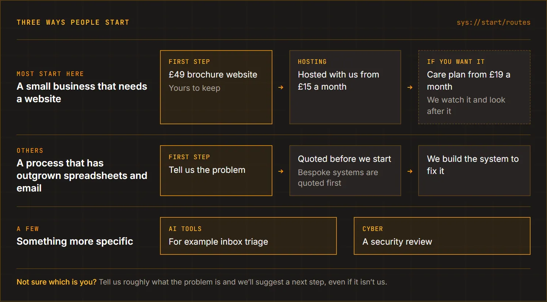Click the Tell us the problem card
This screenshot has height=302, width=547.
click(216, 171)
